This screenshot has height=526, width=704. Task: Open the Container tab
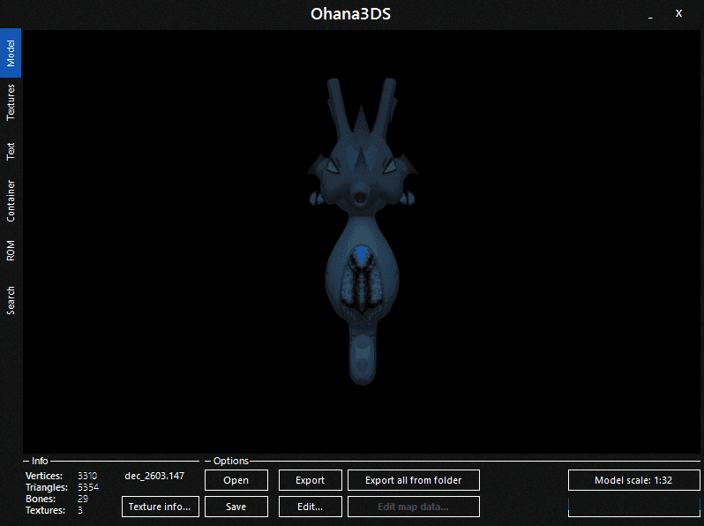click(11, 201)
